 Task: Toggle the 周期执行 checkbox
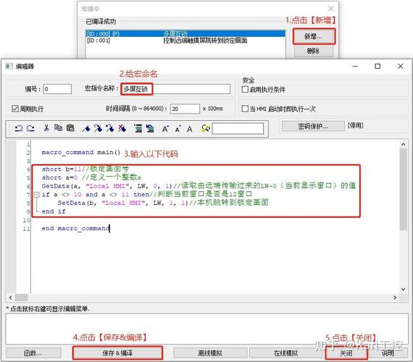coord(14,109)
